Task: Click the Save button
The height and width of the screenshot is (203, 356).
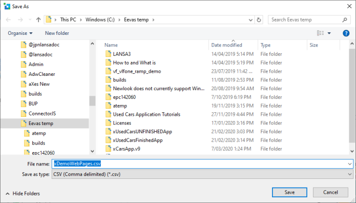Action: pos(289,192)
